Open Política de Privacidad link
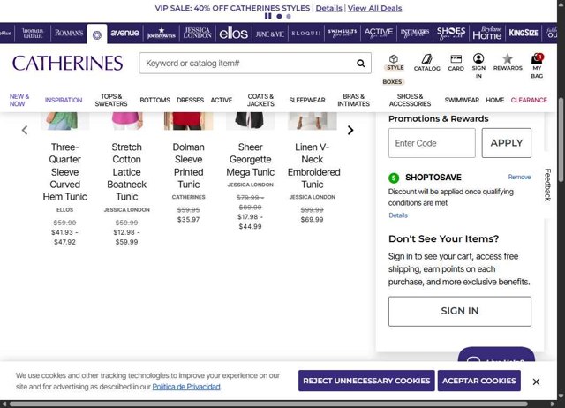The image size is (565, 408). (x=186, y=387)
